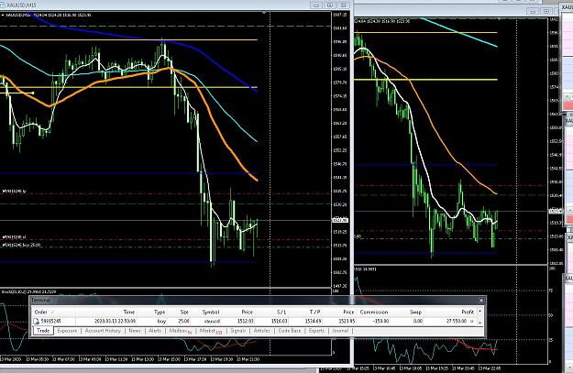Click the lot size 25.00 cell
This screenshot has width=573, height=373.
coord(183,321)
